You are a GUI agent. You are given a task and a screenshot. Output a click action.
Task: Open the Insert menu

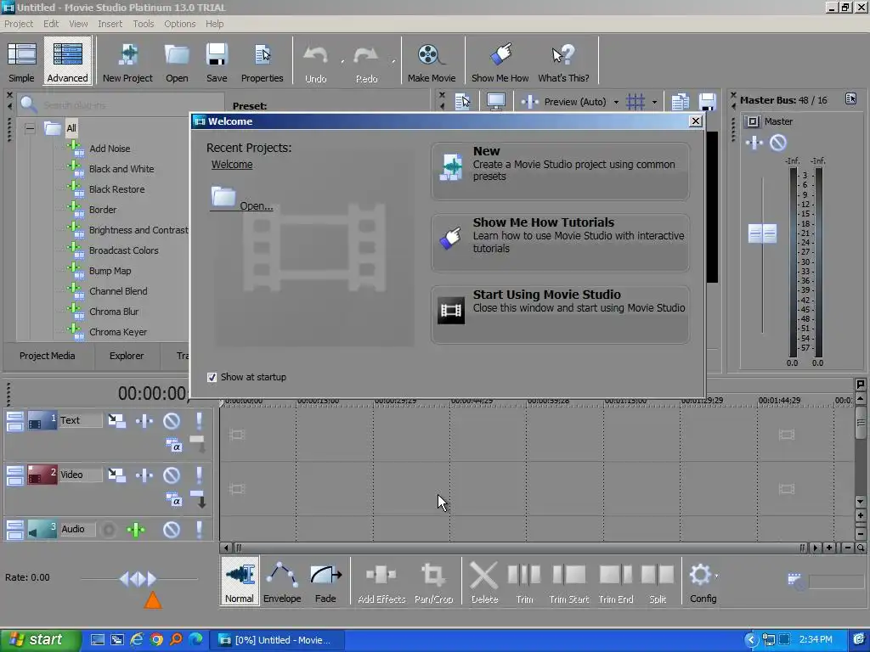click(x=110, y=24)
